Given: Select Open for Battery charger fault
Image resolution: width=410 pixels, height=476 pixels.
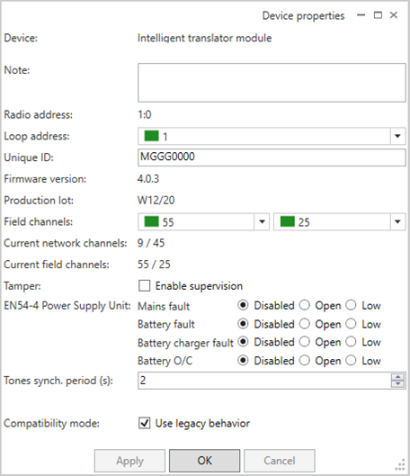Looking at the screenshot, I should [x=305, y=342].
